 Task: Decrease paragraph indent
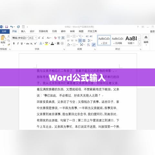click(87, 36)
